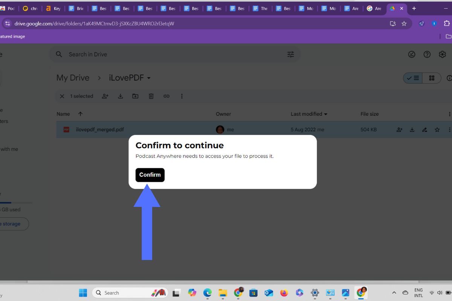Open the paper plane extension icon
Screen dimensions: 452x301
(x=421, y=23)
